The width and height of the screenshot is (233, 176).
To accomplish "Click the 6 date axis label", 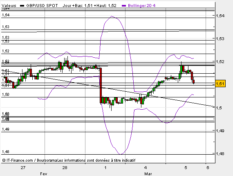I will [208, 168].
